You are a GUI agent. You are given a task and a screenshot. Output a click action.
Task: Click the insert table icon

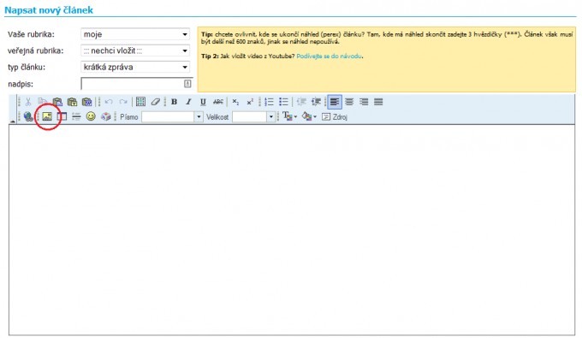click(62, 116)
